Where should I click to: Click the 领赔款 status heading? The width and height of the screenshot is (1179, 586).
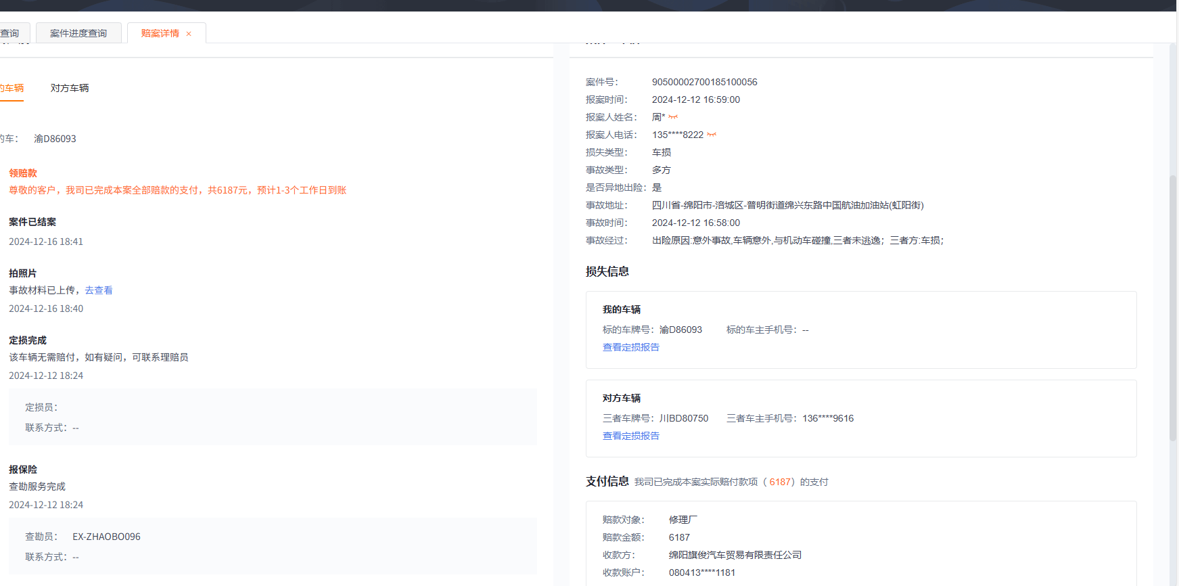click(23, 173)
